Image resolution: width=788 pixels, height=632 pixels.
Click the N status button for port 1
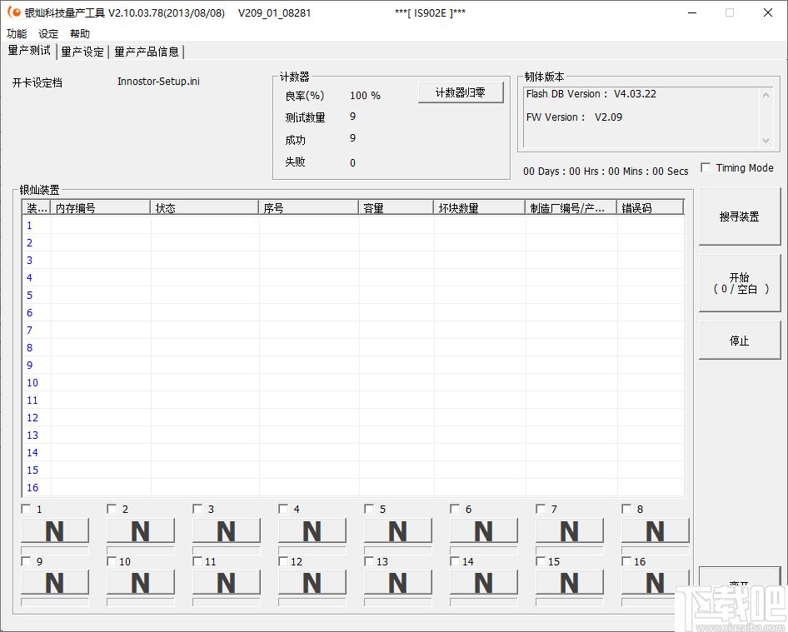click(55, 530)
